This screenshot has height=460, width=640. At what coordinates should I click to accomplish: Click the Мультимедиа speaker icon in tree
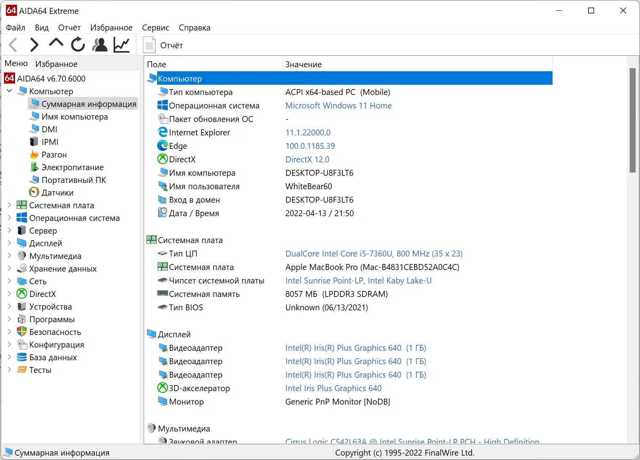coord(22,256)
